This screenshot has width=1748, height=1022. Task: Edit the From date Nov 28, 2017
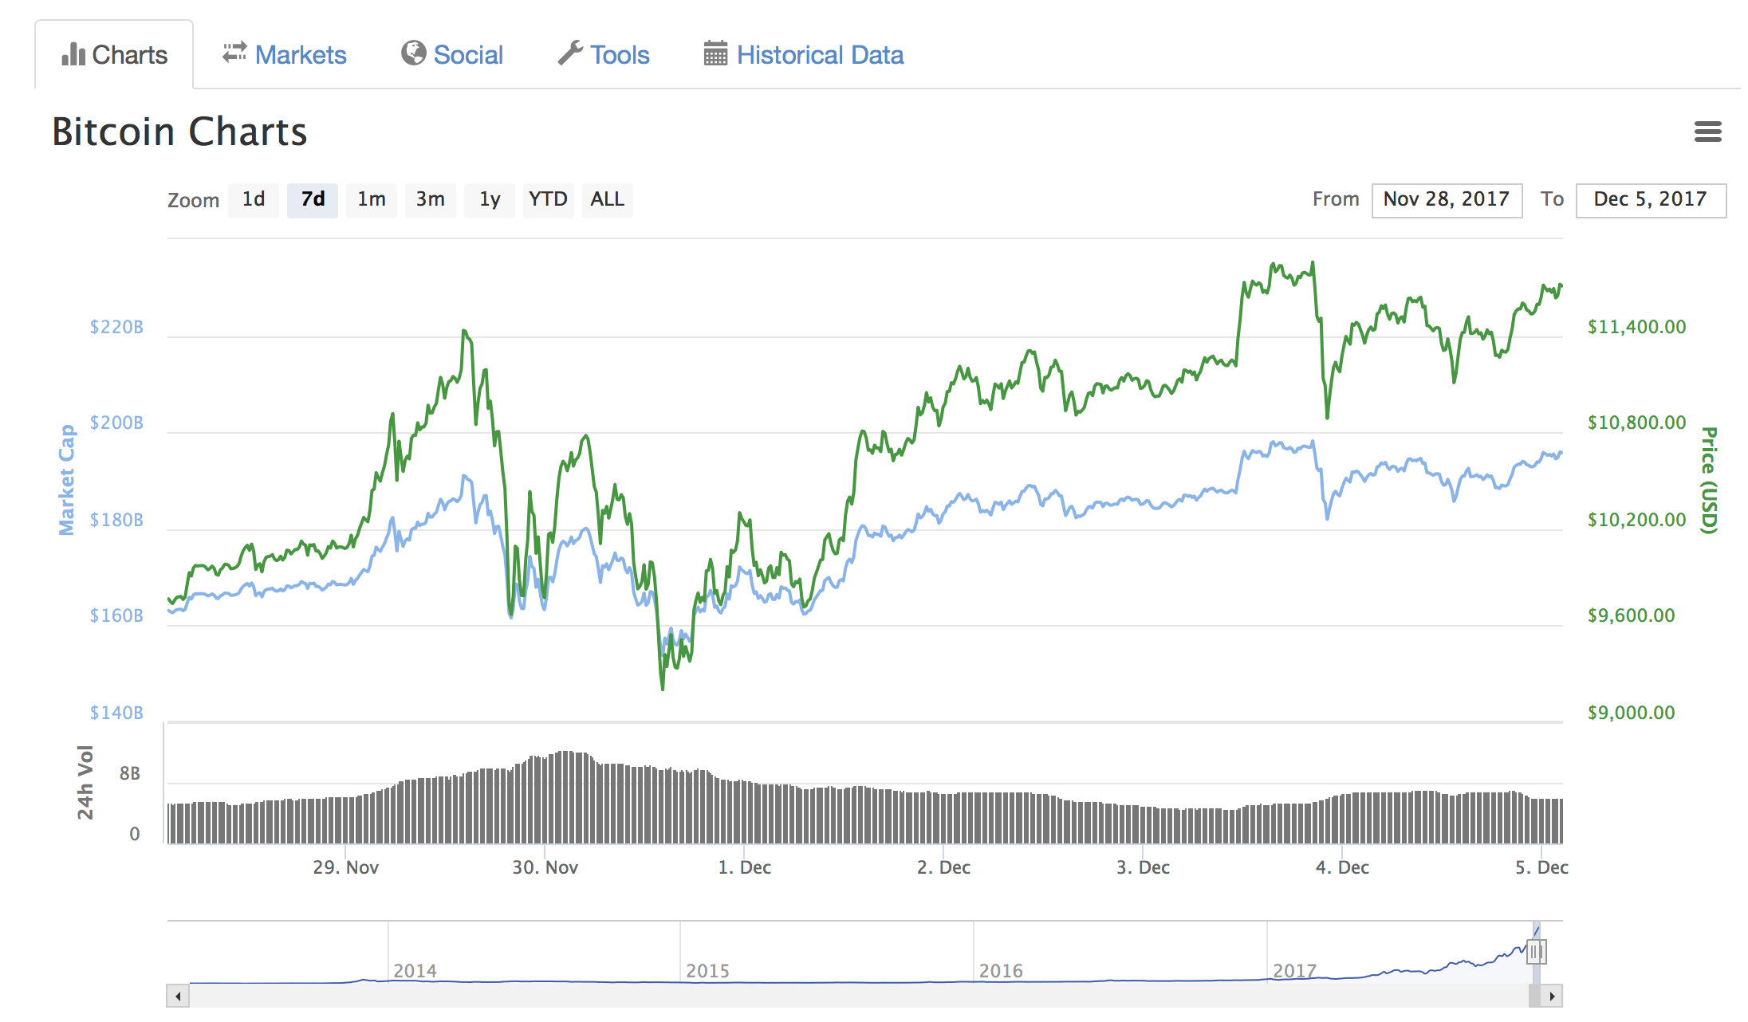pyautogui.click(x=1447, y=200)
